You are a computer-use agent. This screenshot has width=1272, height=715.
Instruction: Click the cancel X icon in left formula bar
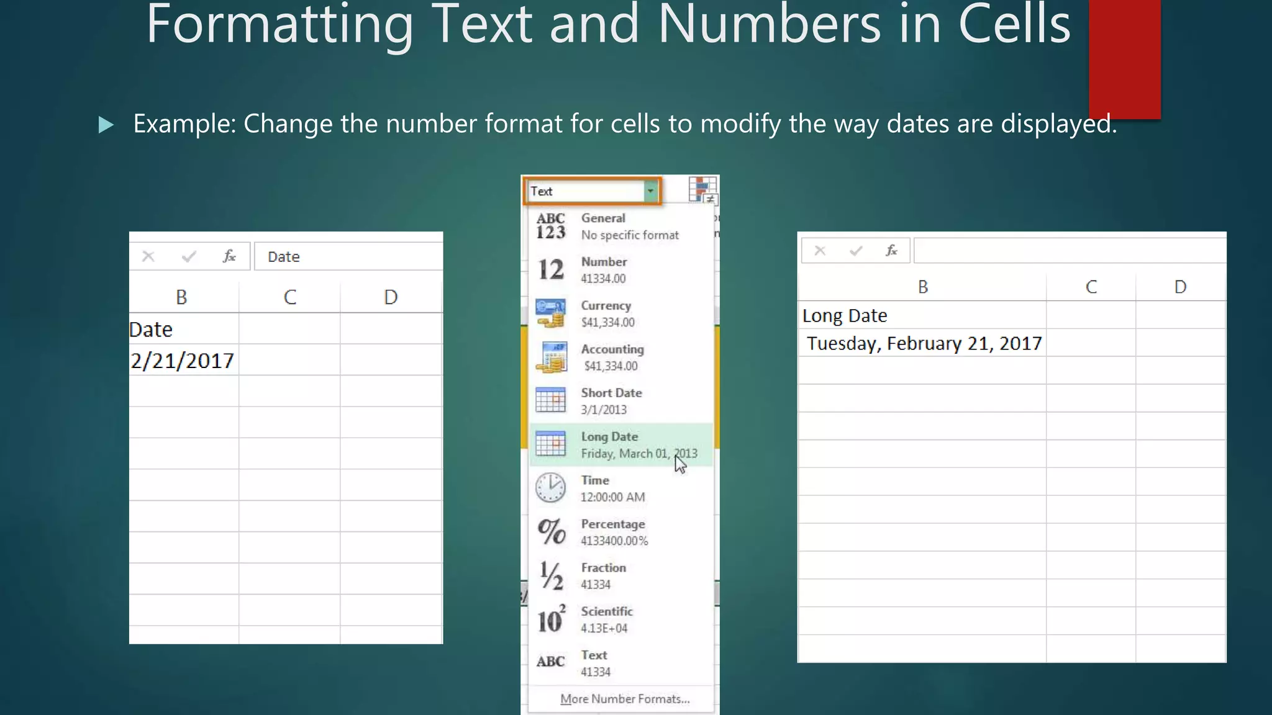[148, 256]
